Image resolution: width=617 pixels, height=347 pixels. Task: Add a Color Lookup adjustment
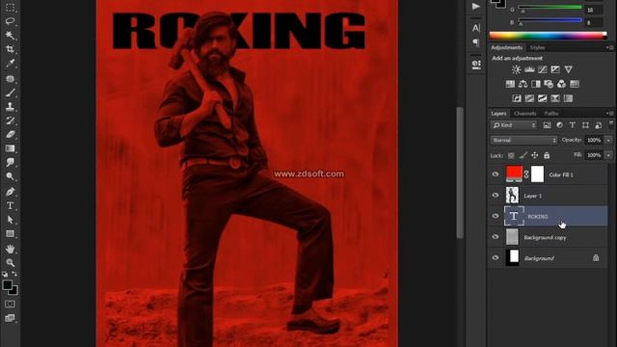575,84
